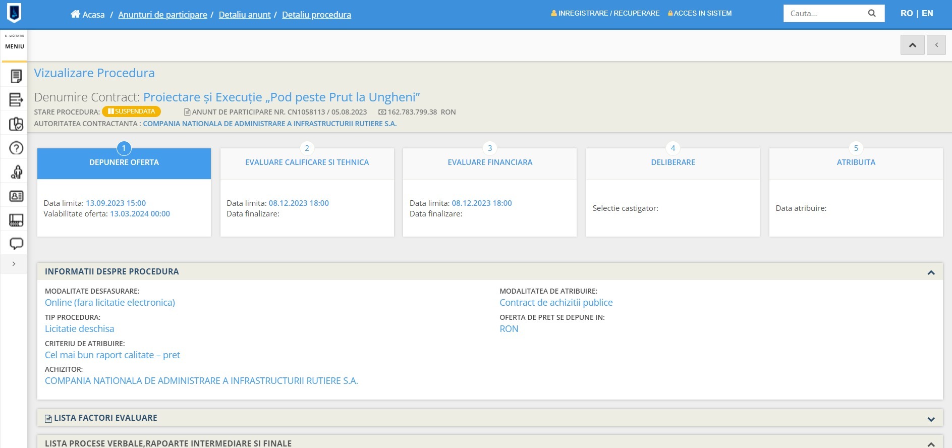The height and width of the screenshot is (448, 952).
Task: Select the ATRIBUITA stage tab
Action: point(856,163)
